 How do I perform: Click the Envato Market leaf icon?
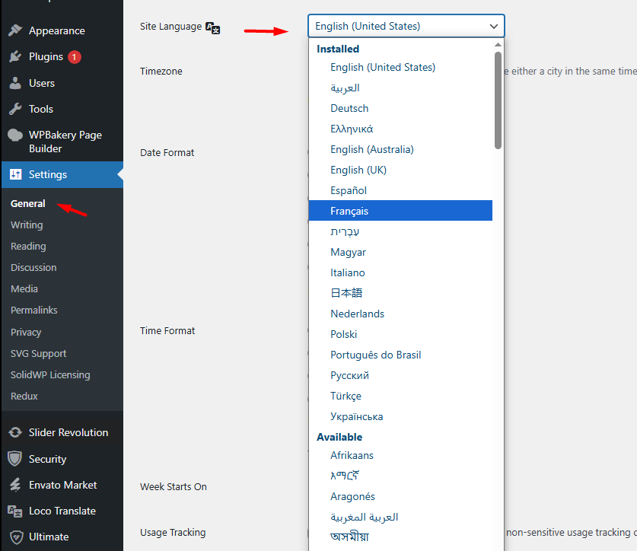pos(15,485)
